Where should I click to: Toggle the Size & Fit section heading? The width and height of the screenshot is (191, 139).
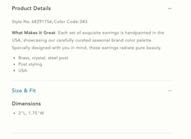(24, 91)
